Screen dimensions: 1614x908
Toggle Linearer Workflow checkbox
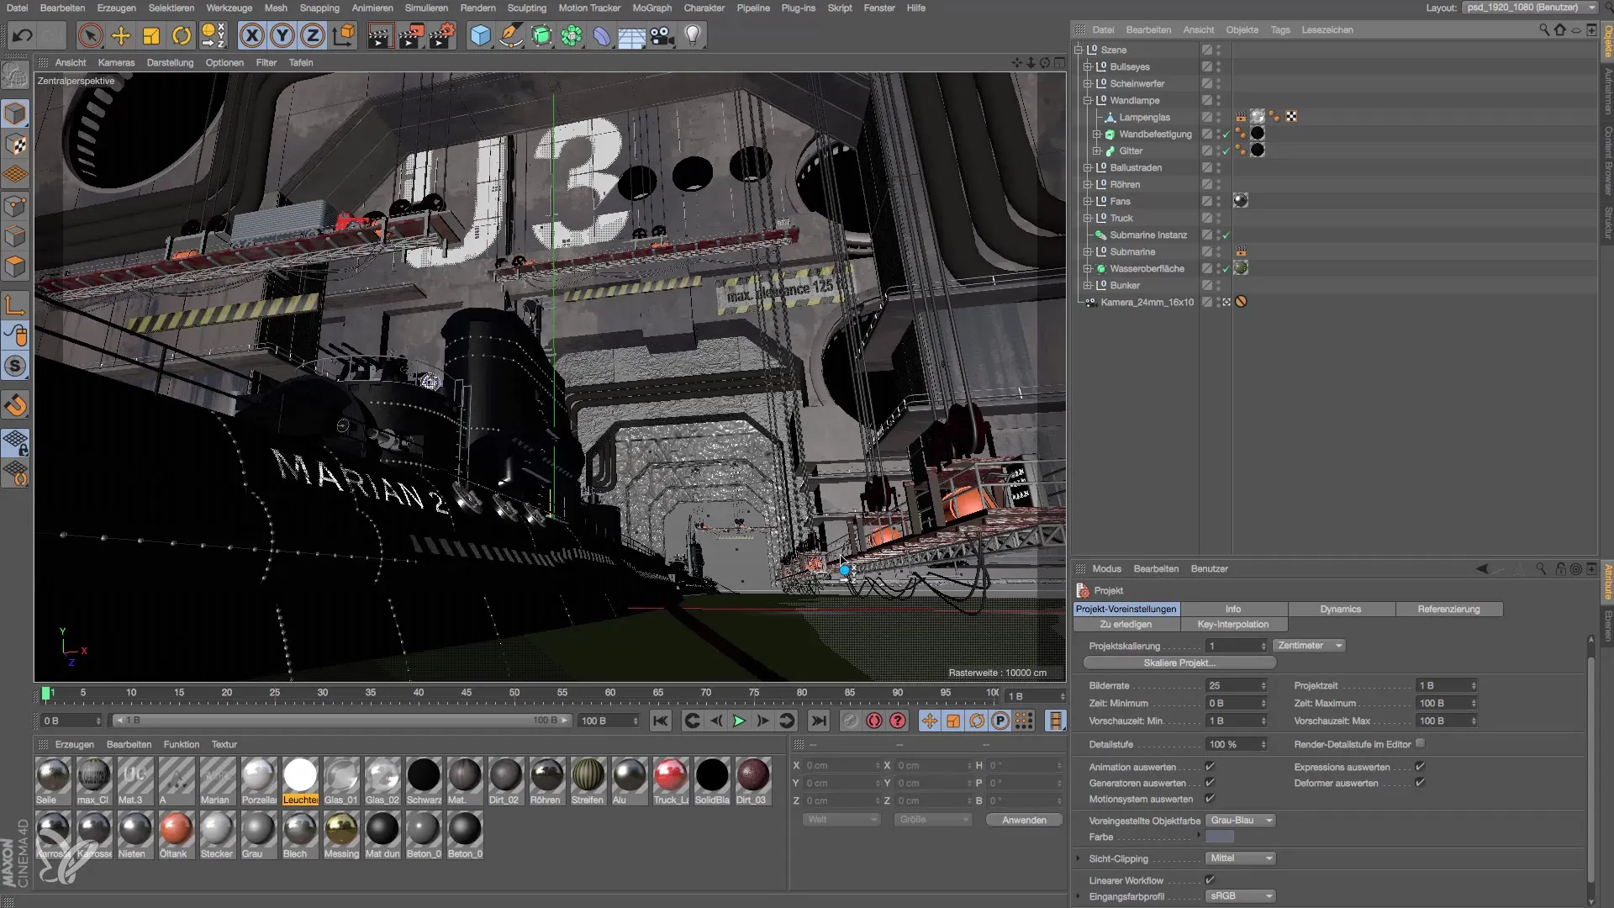click(x=1210, y=880)
